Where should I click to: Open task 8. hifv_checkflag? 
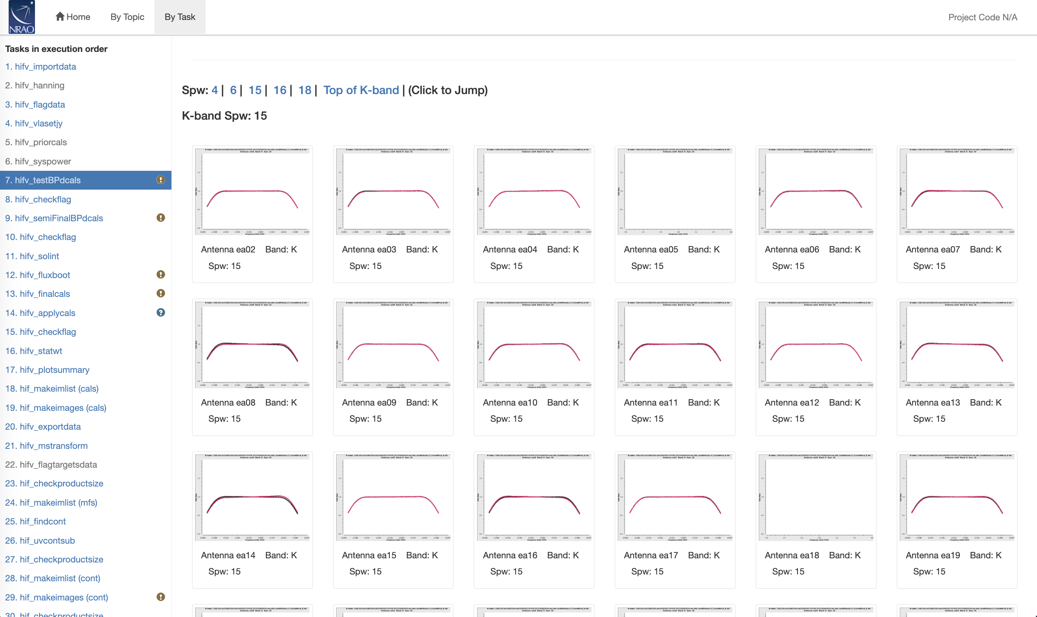[38, 199]
